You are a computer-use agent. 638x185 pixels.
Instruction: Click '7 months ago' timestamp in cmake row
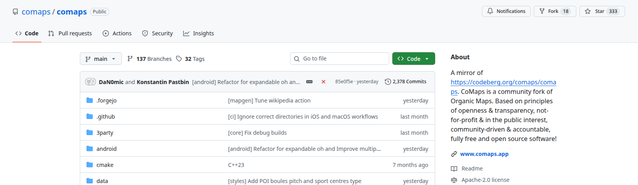pos(410,165)
